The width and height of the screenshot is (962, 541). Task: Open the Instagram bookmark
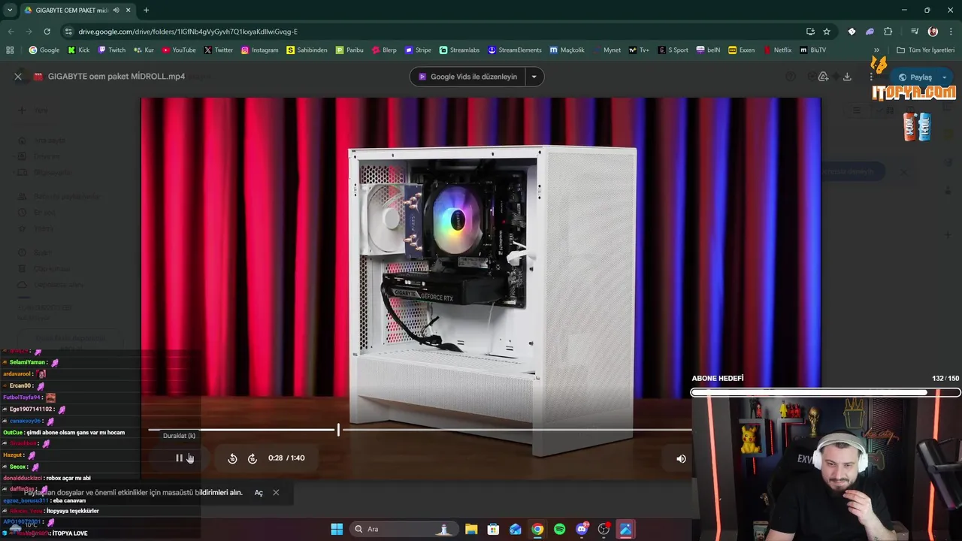pyautogui.click(x=260, y=50)
